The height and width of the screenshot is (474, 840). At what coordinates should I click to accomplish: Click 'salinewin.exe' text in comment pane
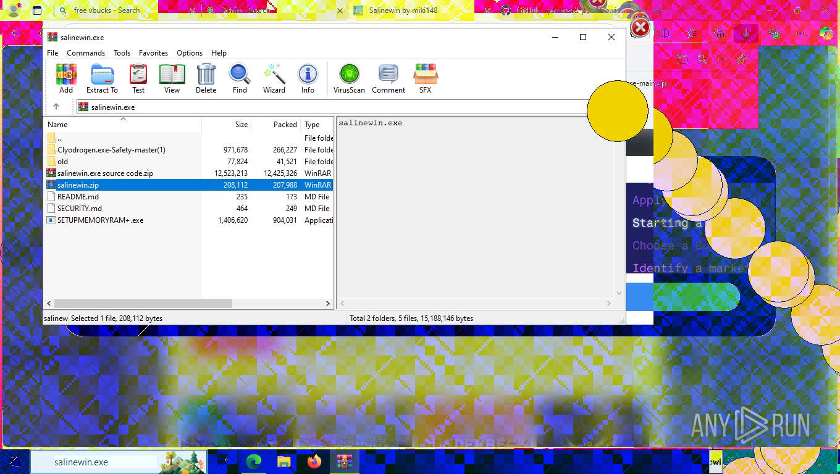(x=371, y=123)
